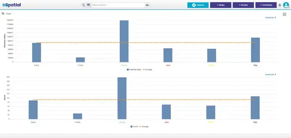Open Download dropdown for Count chart

270,74
